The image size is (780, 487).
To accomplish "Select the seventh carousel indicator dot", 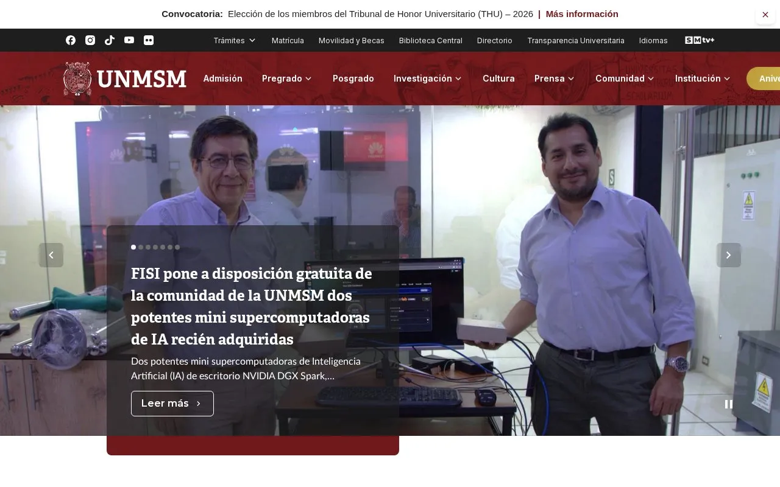I will [177, 247].
